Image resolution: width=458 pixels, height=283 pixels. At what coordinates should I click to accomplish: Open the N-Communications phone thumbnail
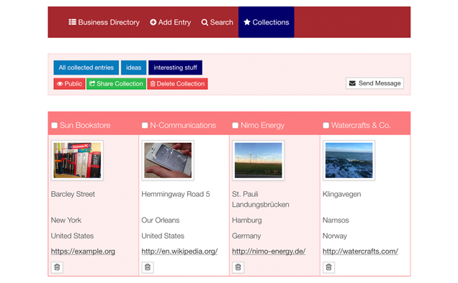click(x=168, y=160)
